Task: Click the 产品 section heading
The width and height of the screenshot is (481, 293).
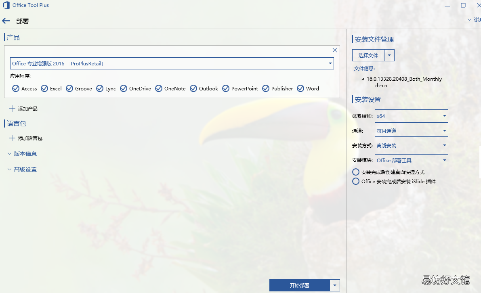Action: [x=13, y=38]
